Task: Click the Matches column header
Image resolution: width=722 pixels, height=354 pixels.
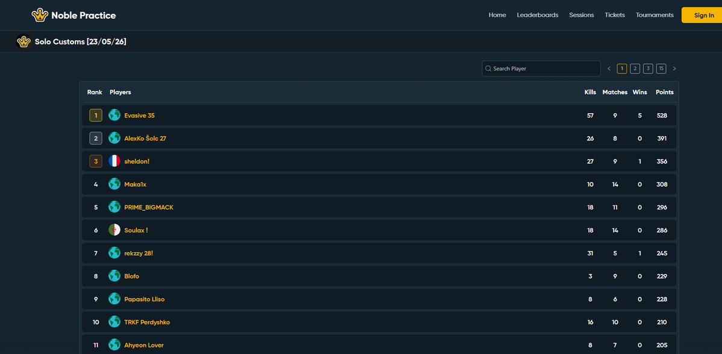Action: pyautogui.click(x=615, y=92)
